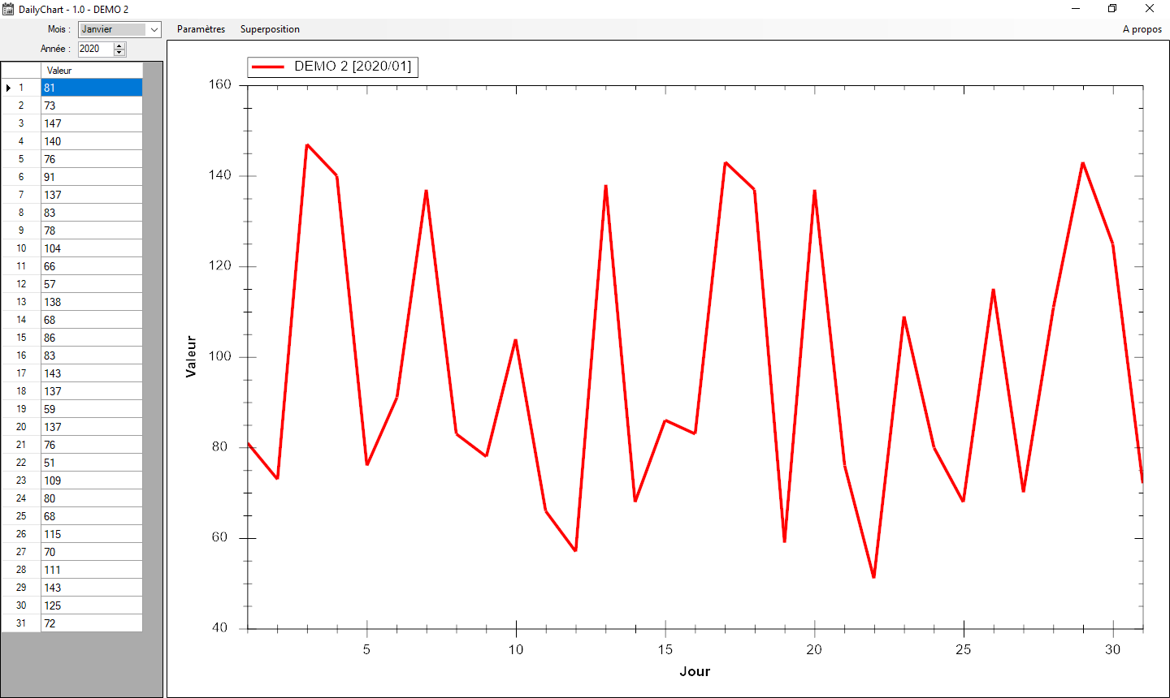Select the day 22 cell containing 51
Viewport: 1170px width, 698px height.
91,463
